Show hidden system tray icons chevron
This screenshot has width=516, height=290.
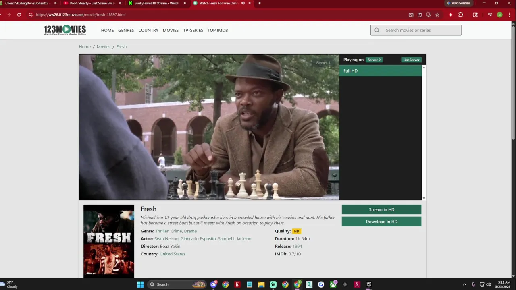click(464, 284)
